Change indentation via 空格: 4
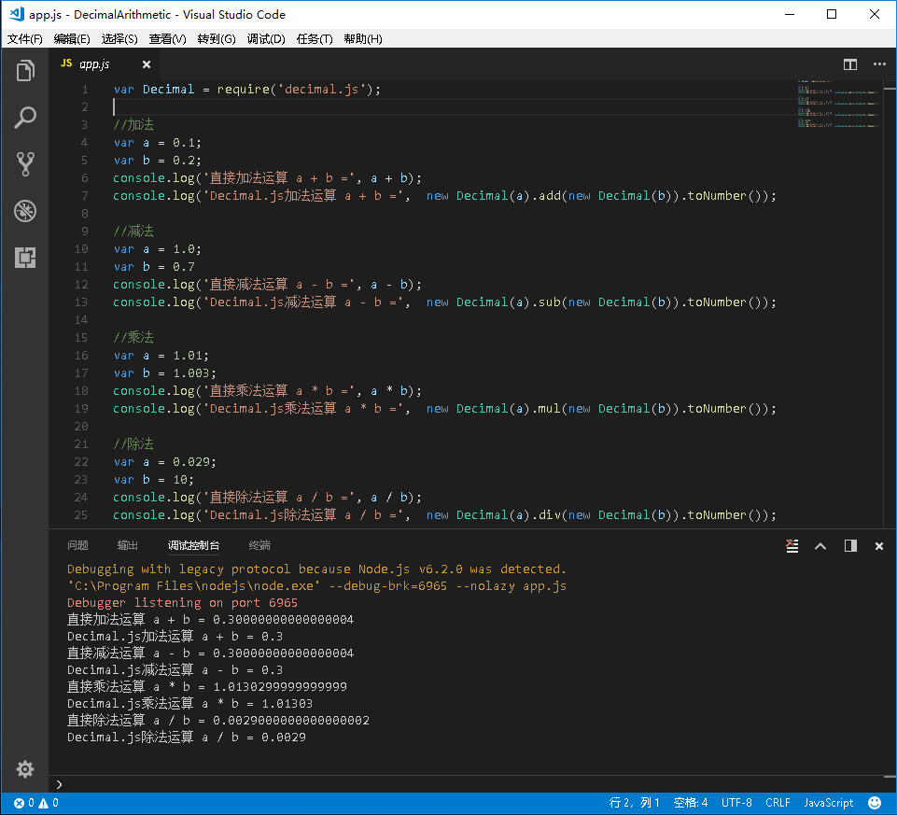This screenshot has height=815, width=897. tap(691, 803)
